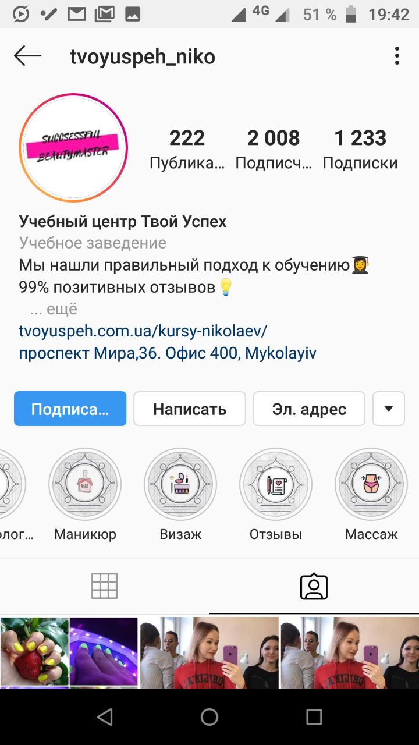Expand suggested accounts dropdown arrow
419x745 pixels.
click(x=388, y=409)
